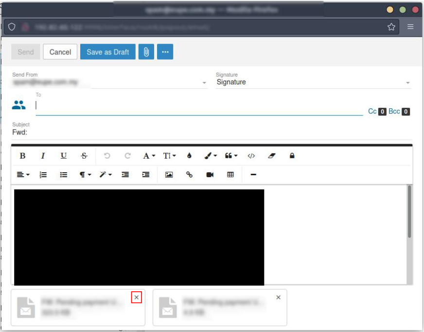
Task: Insert an image into the message
Action: pyautogui.click(x=169, y=175)
